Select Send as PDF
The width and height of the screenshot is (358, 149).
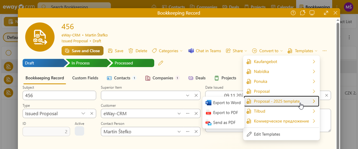pyautogui.click(x=224, y=122)
